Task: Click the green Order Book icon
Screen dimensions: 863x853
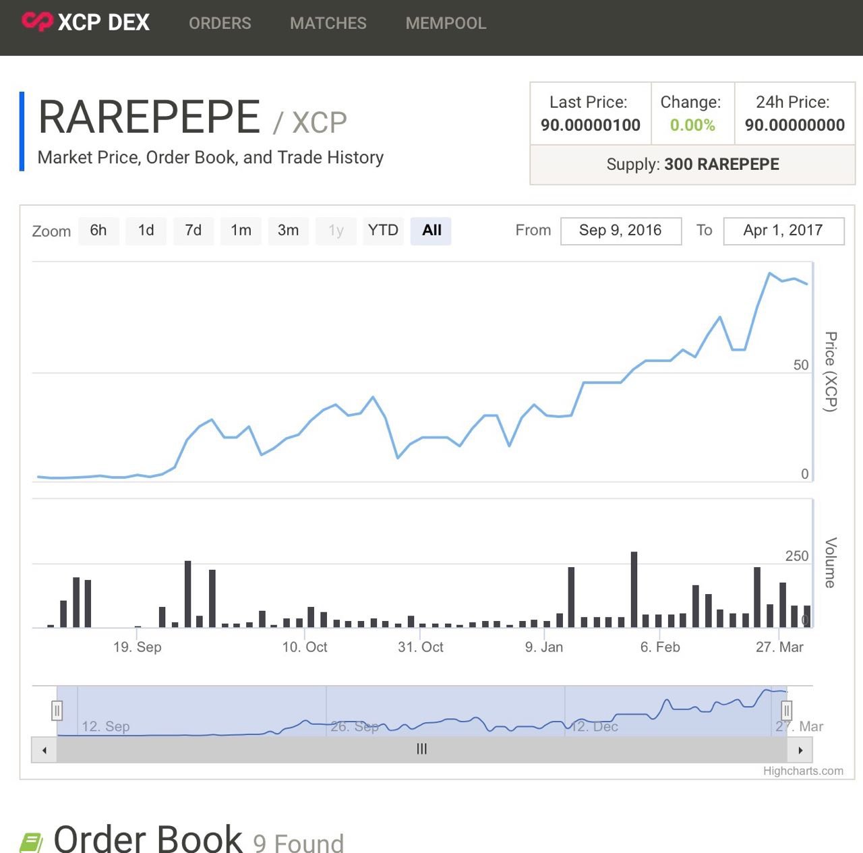Action: click(30, 843)
